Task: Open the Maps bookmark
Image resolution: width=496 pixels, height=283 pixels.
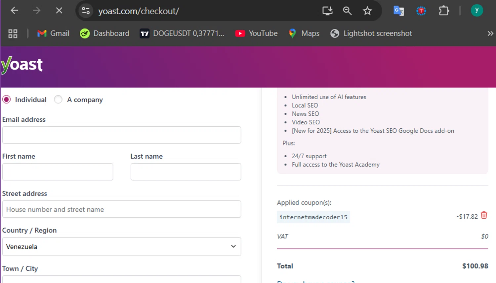Action: [304, 33]
